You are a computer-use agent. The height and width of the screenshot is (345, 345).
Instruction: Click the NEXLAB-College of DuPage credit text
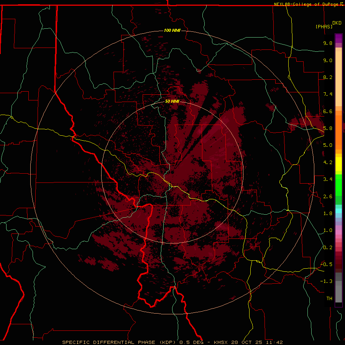[307, 4]
